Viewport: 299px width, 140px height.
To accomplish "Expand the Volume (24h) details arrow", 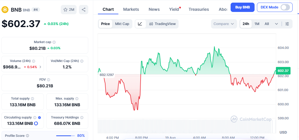I will pyautogui.click(x=40, y=67).
